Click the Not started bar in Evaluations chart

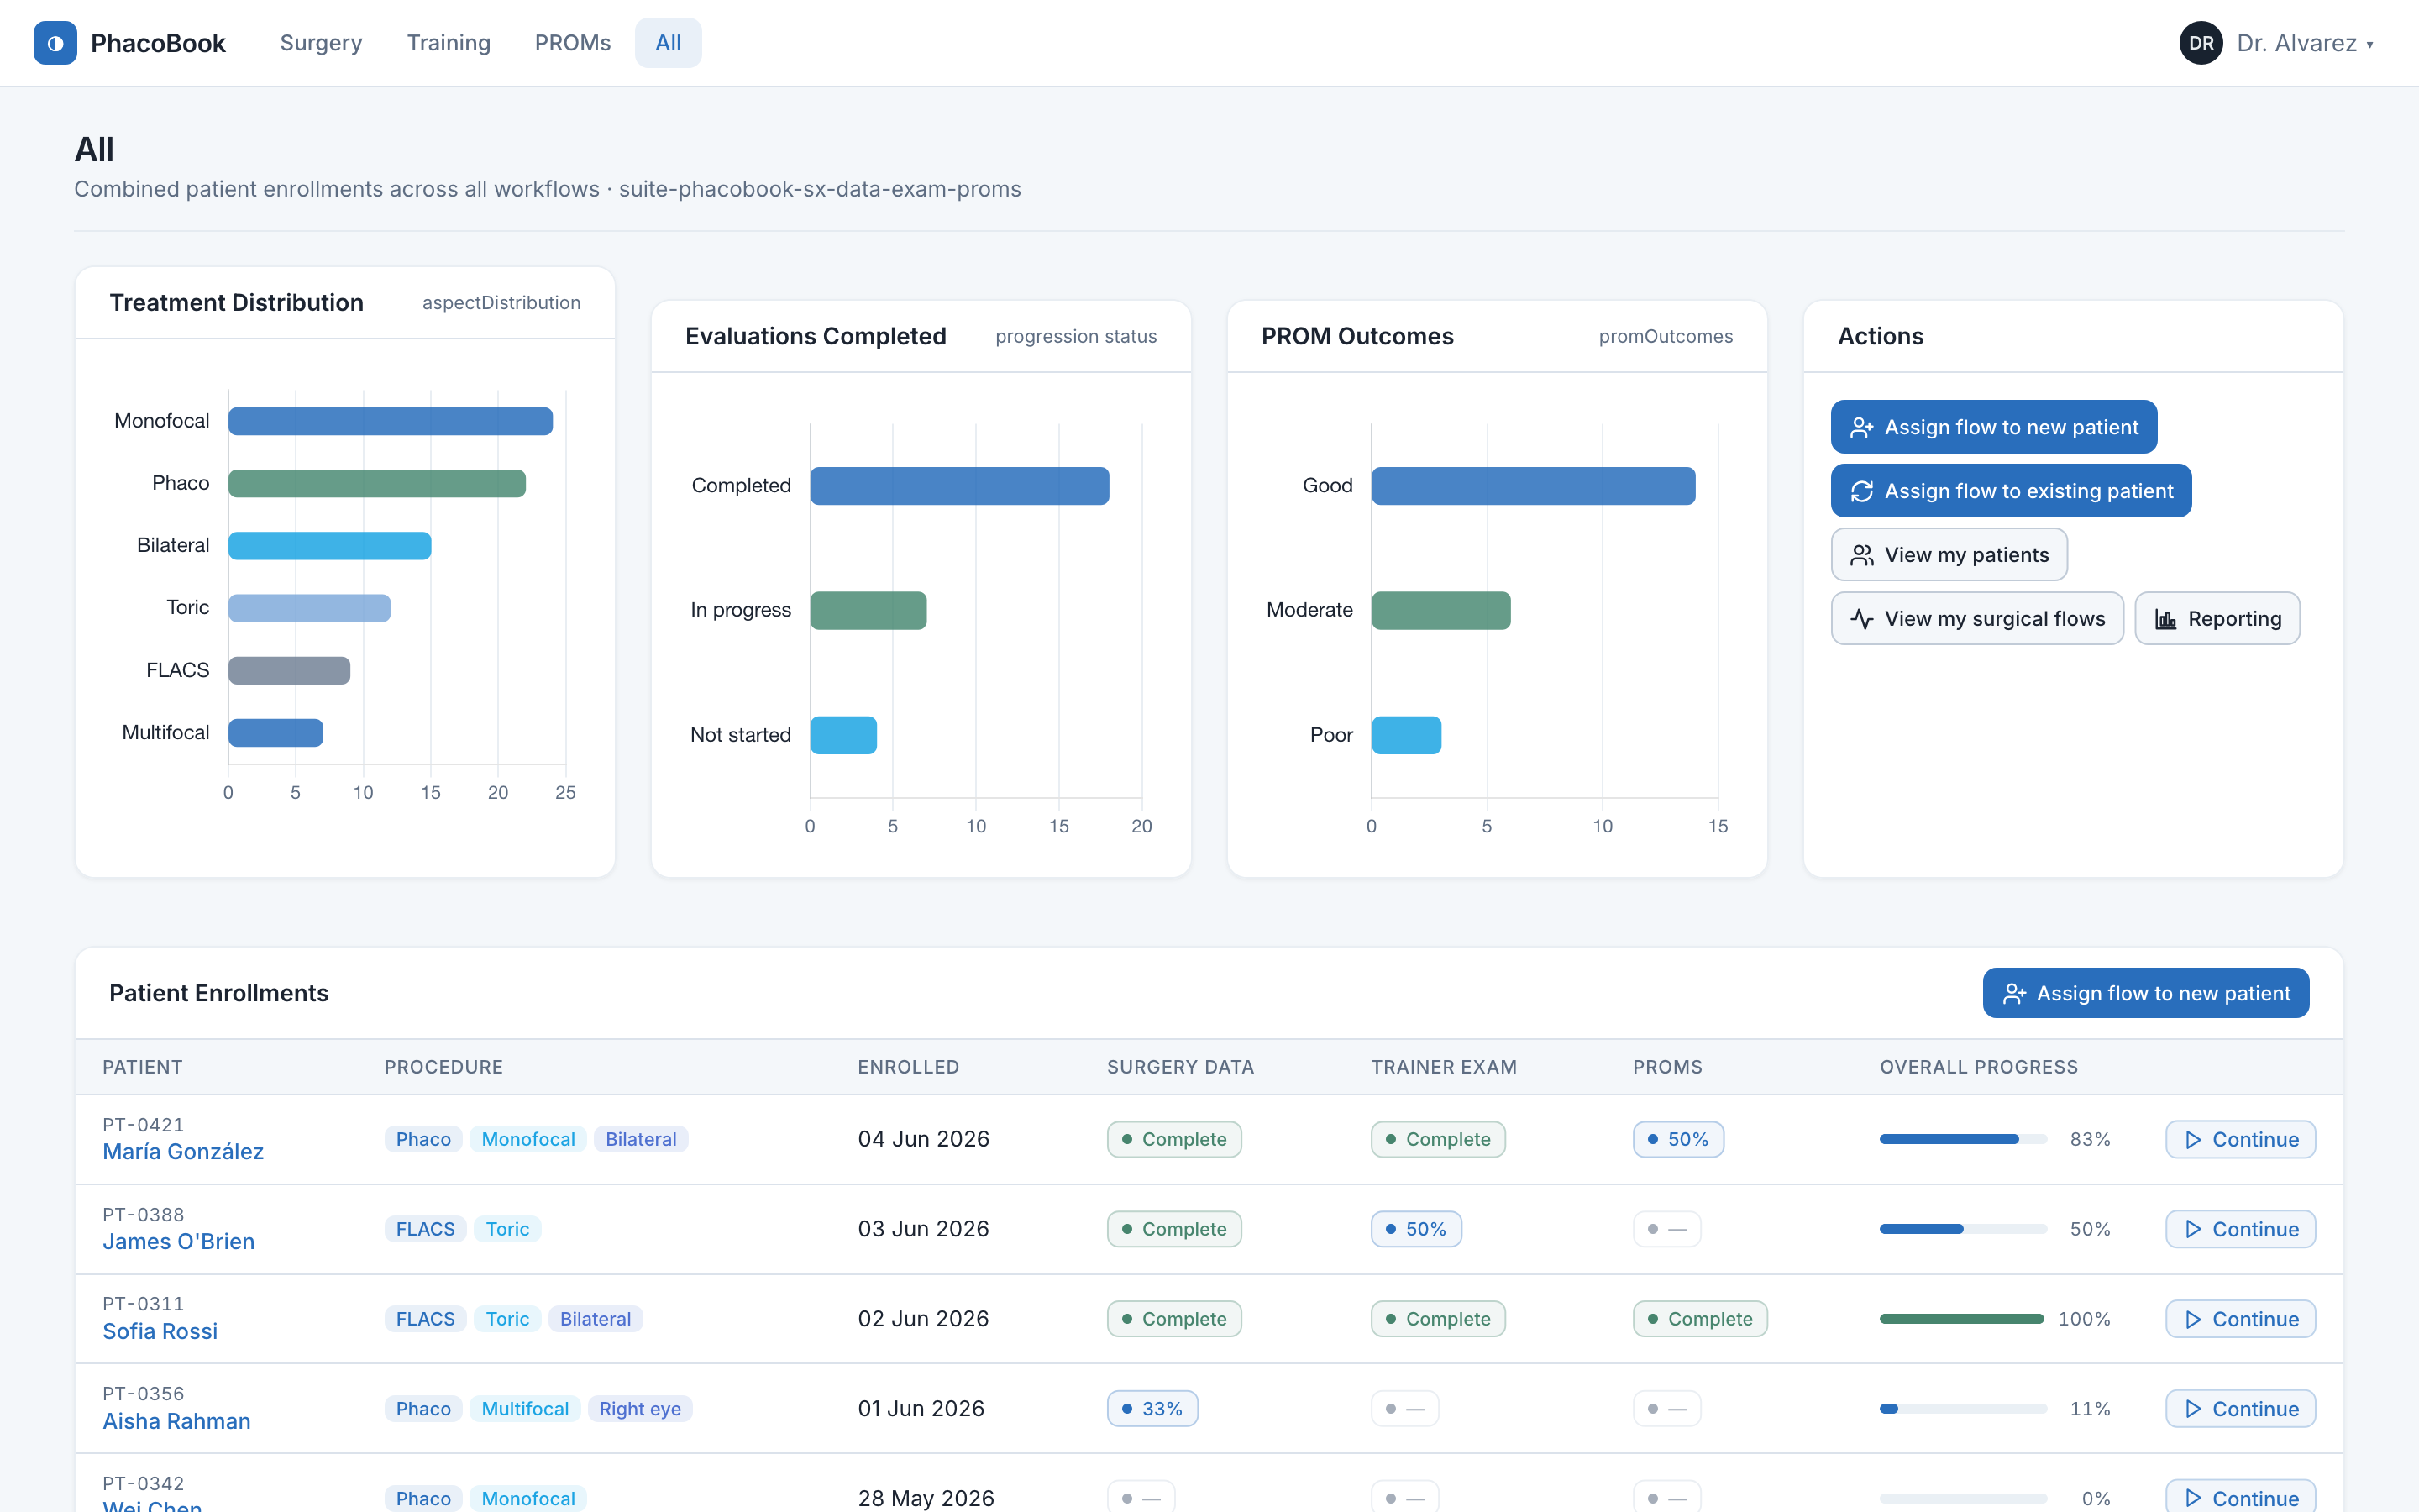tap(843, 735)
